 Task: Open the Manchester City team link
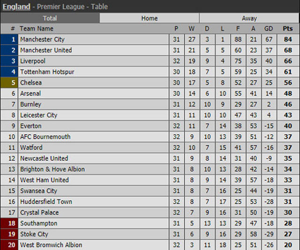click(x=42, y=39)
